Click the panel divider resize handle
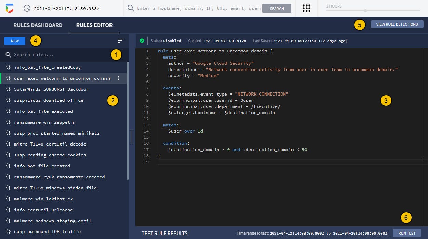The image size is (428, 239). tap(132, 137)
